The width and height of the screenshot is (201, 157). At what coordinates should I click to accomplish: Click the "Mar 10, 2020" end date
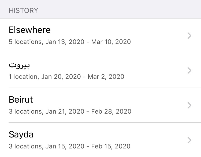[111, 42]
